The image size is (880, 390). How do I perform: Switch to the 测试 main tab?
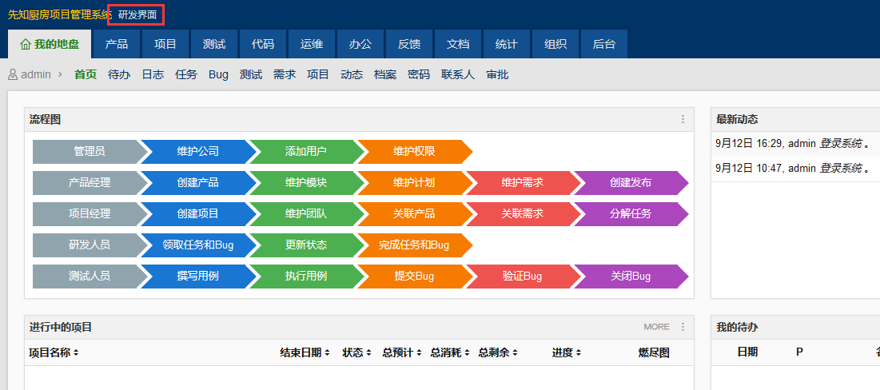pos(214,44)
